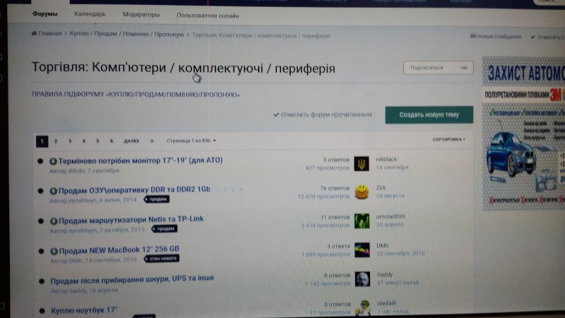Click the double-arrow last page icon

click(152, 141)
